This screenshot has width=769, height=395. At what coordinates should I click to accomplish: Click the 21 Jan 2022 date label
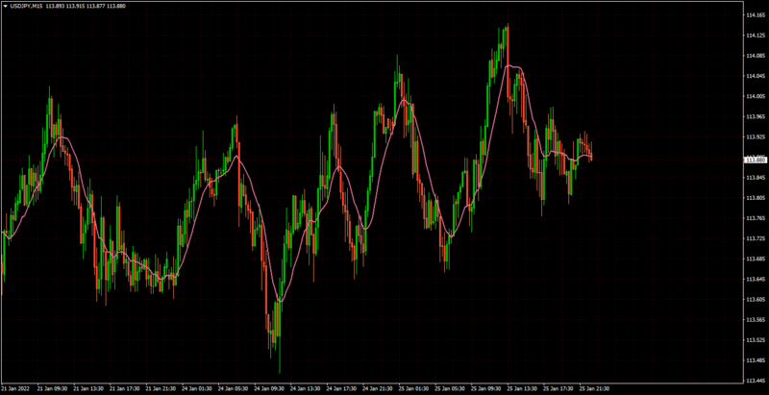pyautogui.click(x=14, y=387)
